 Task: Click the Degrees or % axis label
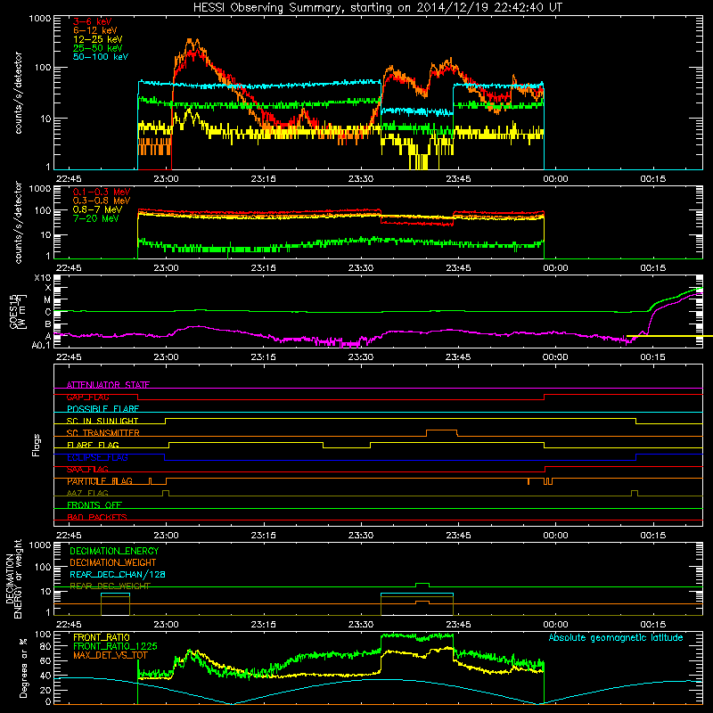point(23,668)
